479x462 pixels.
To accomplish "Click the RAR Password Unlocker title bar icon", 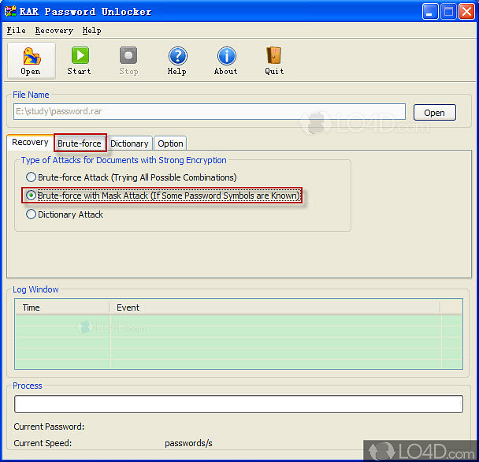I will [x=10, y=11].
